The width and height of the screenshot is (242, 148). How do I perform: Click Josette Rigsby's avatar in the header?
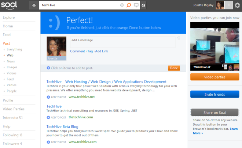click(220, 5)
